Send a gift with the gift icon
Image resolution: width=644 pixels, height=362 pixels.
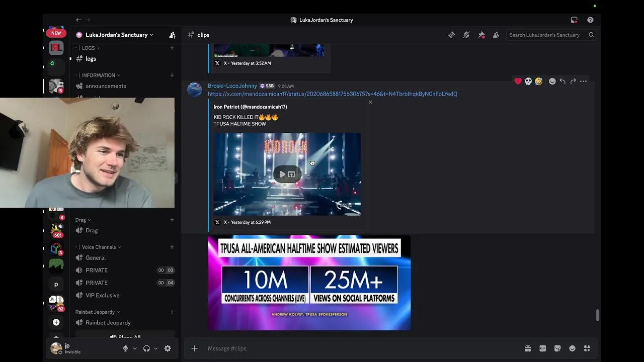(528, 348)
